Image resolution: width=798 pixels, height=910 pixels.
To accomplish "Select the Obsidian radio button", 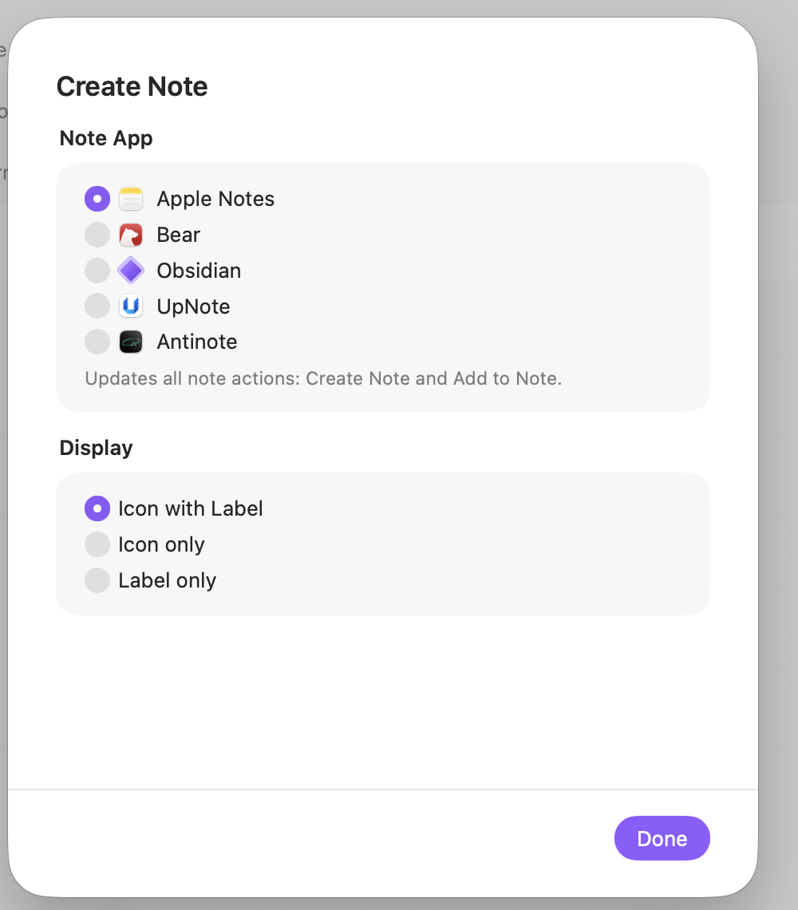I will tap(97, 271).
